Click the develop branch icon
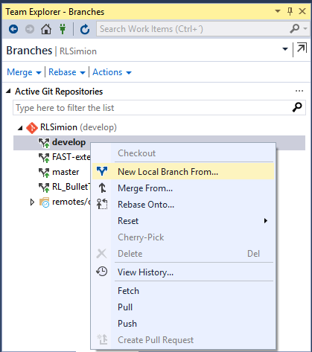Image resolution: width=312 pixels, height=352 pixels. tap(45, 143)
